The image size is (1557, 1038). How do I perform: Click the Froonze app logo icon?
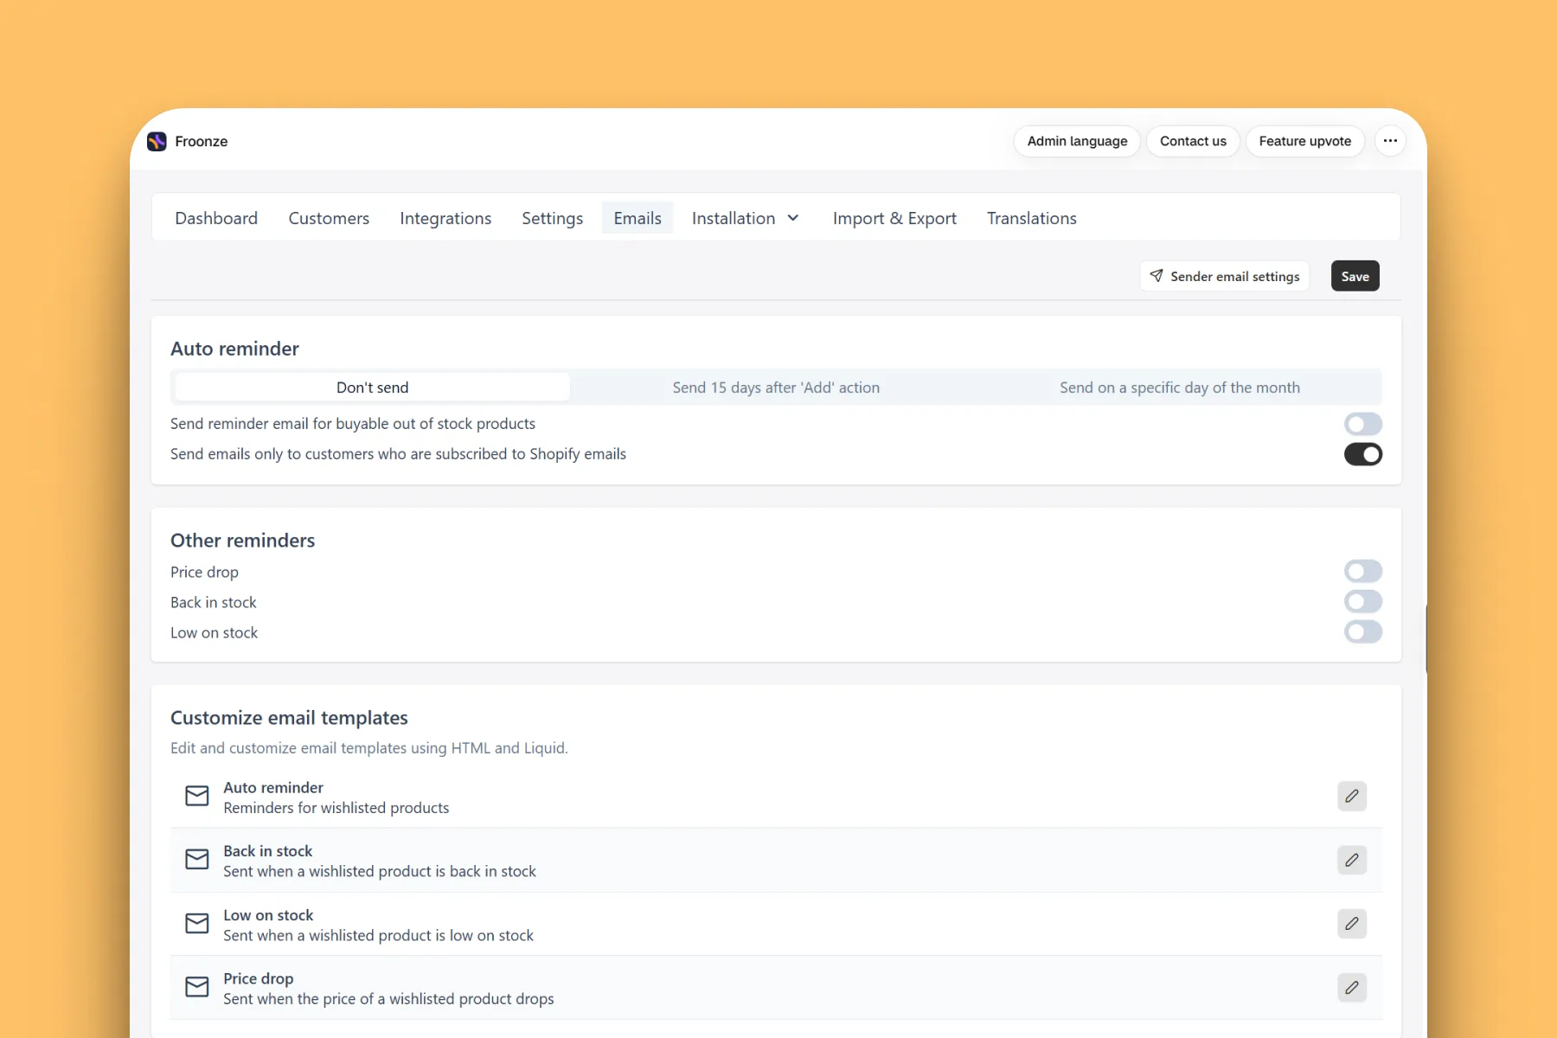click(x=157, y=141)
